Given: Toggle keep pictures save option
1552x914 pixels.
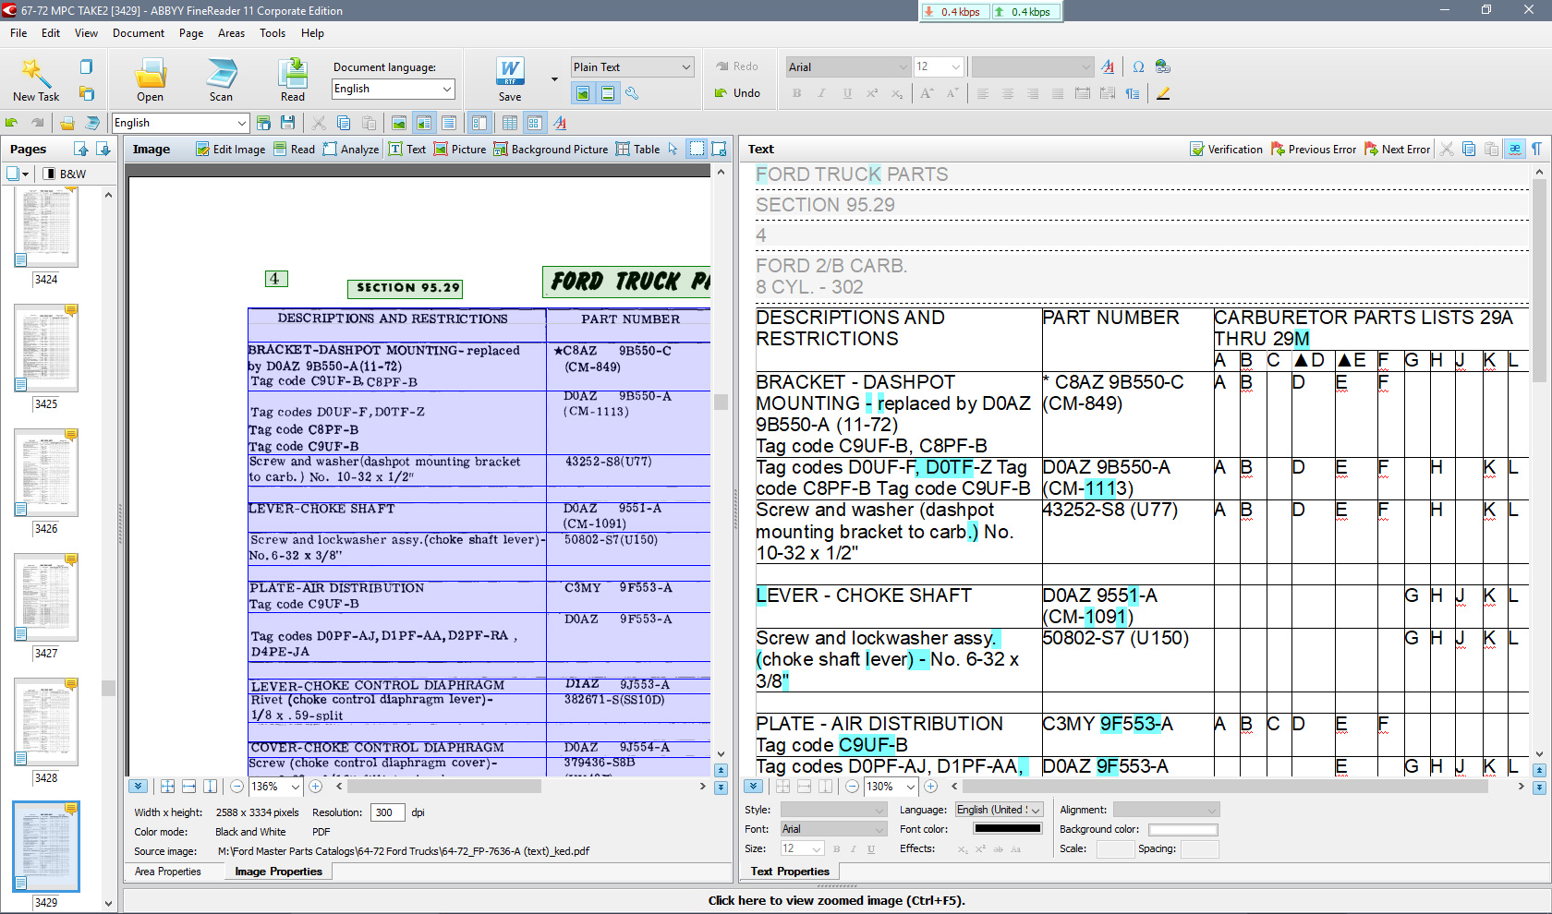Looking at the screenshot, I should 583,93.
